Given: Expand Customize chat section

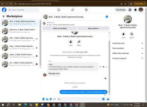Looking at the screenshot, I should 128,43.
